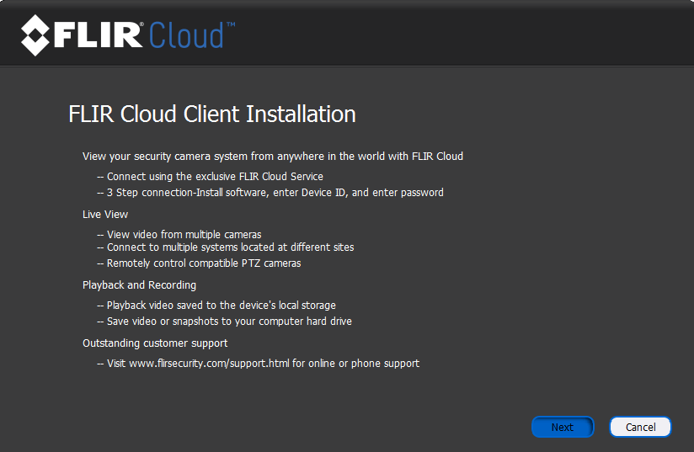The image size is (694, 452).
Task: Click the blue Cloud wordmark in the header
Action: 185,35
